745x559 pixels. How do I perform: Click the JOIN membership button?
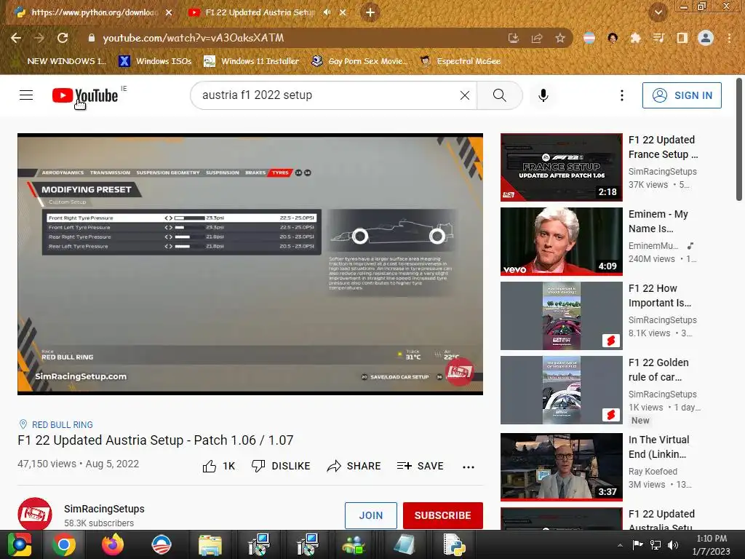click(x=370, y=515)
